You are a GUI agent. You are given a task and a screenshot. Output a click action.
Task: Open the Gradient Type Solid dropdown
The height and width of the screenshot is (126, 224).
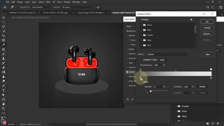[x=163, y=60]
